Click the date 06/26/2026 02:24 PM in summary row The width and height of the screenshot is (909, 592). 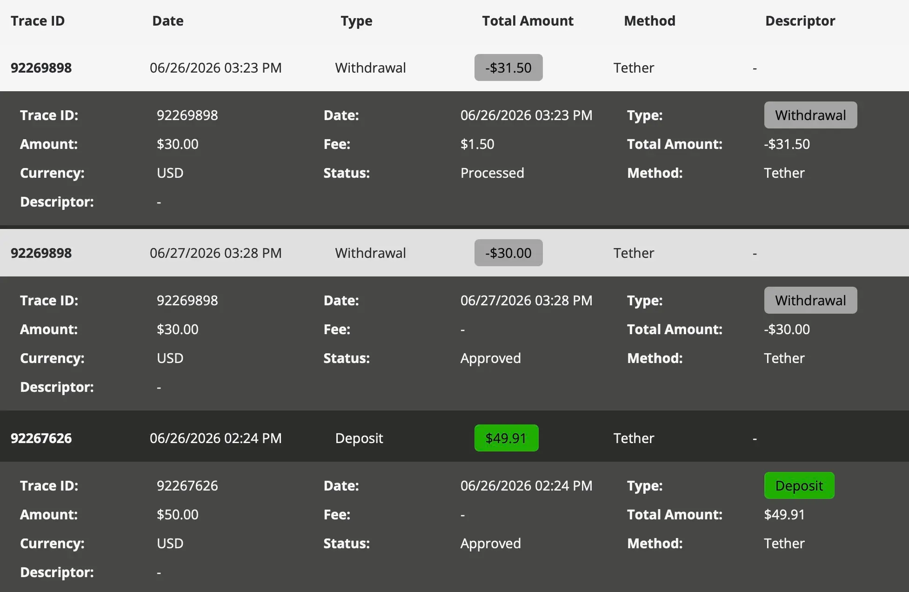(216, 438)
